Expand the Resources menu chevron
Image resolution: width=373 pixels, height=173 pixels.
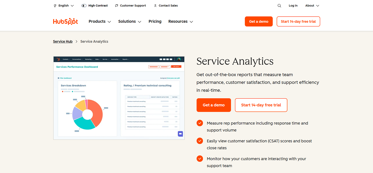pyautogui.click(x=191, y=22)
